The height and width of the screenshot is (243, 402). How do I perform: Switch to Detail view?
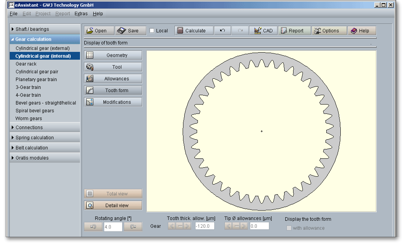[113, 206]
